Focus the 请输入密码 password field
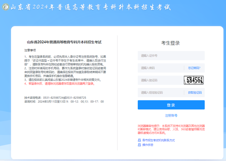Screen dimensions: 226x161 click(160, 68)
